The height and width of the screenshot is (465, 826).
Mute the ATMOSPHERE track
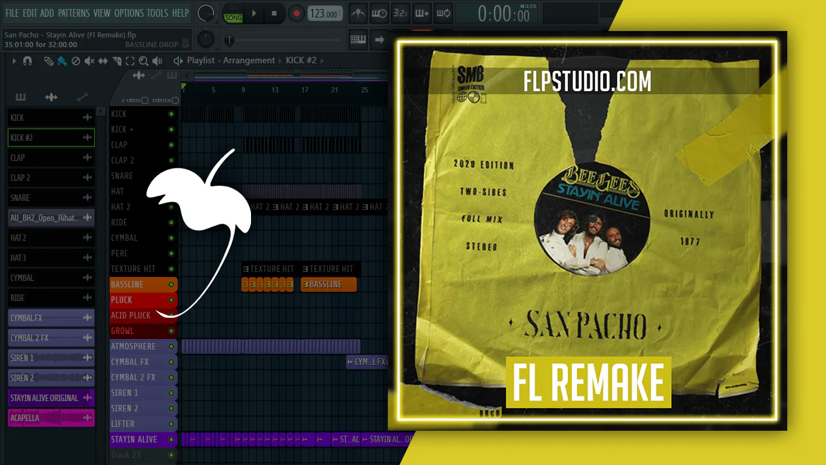click(171, 346)
